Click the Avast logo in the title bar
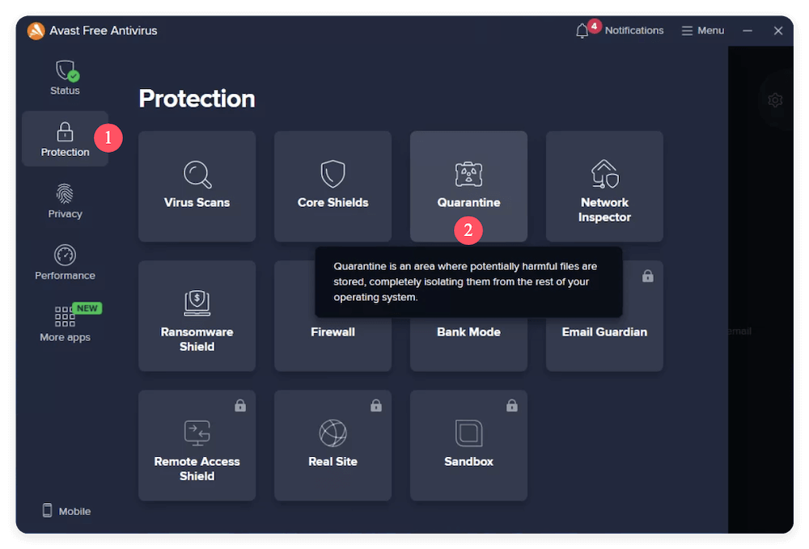 (34, 31)
